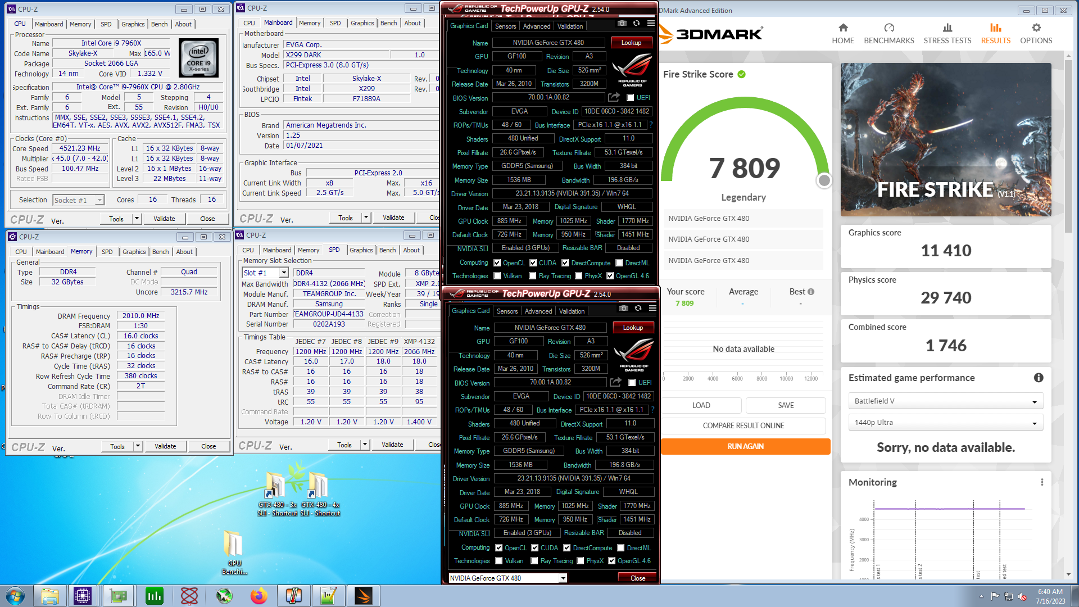The image size is (1079, 607).
Task: Toggle UEFI checkbox in upper GPU-Z
Action: (631, 98)
